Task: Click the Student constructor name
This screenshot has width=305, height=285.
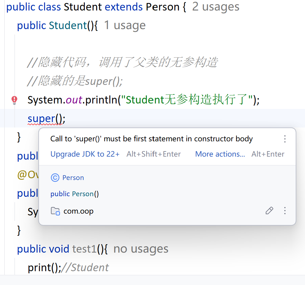Action: pyautogui.click(x=68, y=25)
